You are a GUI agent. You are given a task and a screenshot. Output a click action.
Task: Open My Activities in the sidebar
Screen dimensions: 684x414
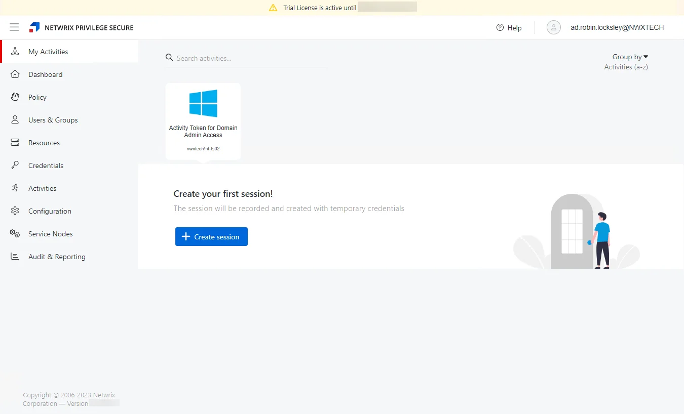[x=69, y=52]
